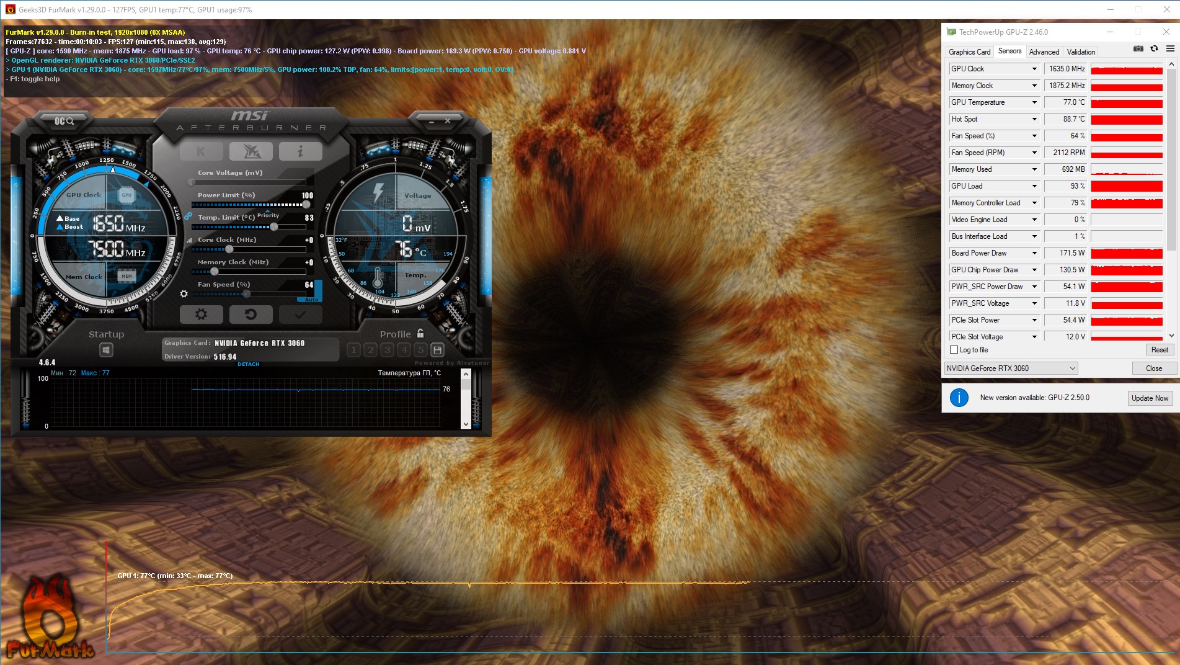Select Afterburner profile slot 5
This screenshot has height=665, width=1180.
(420, 350)
